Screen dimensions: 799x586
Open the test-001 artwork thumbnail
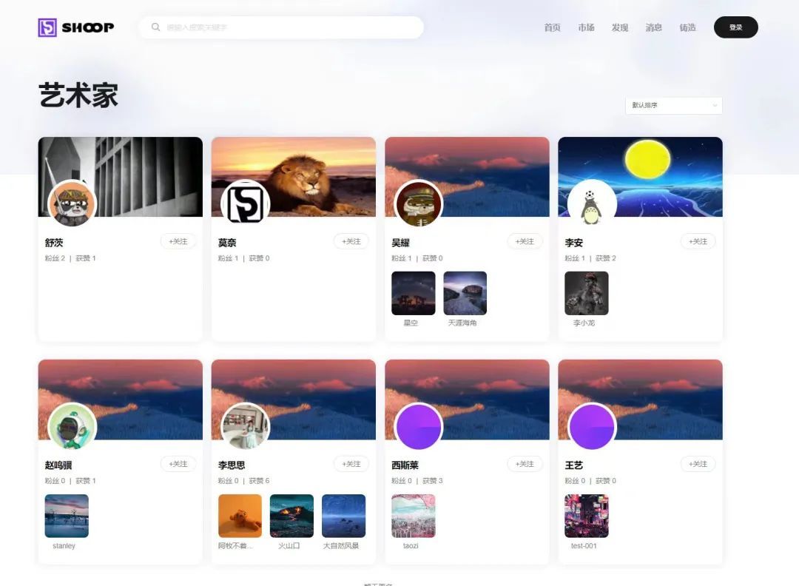587,516
